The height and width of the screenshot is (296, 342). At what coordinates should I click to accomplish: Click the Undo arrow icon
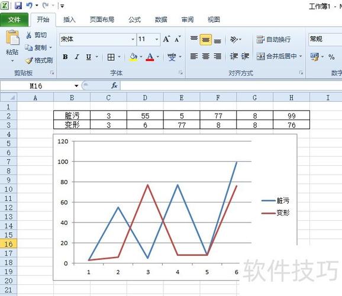[x=29, y=5]
